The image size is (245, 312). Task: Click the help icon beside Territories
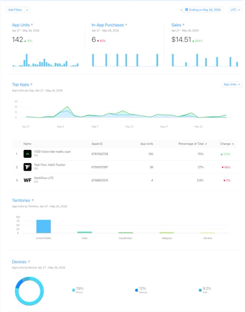[33, 200]
